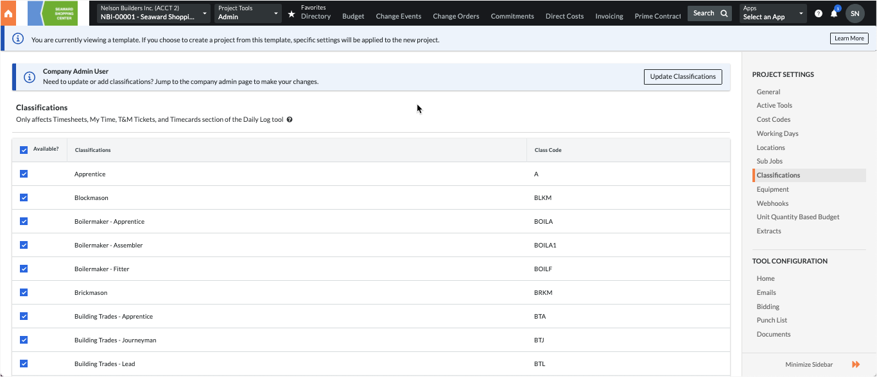Click Minimize Sidebar label
The image size is (877, 377).
(x=809, y=365)
